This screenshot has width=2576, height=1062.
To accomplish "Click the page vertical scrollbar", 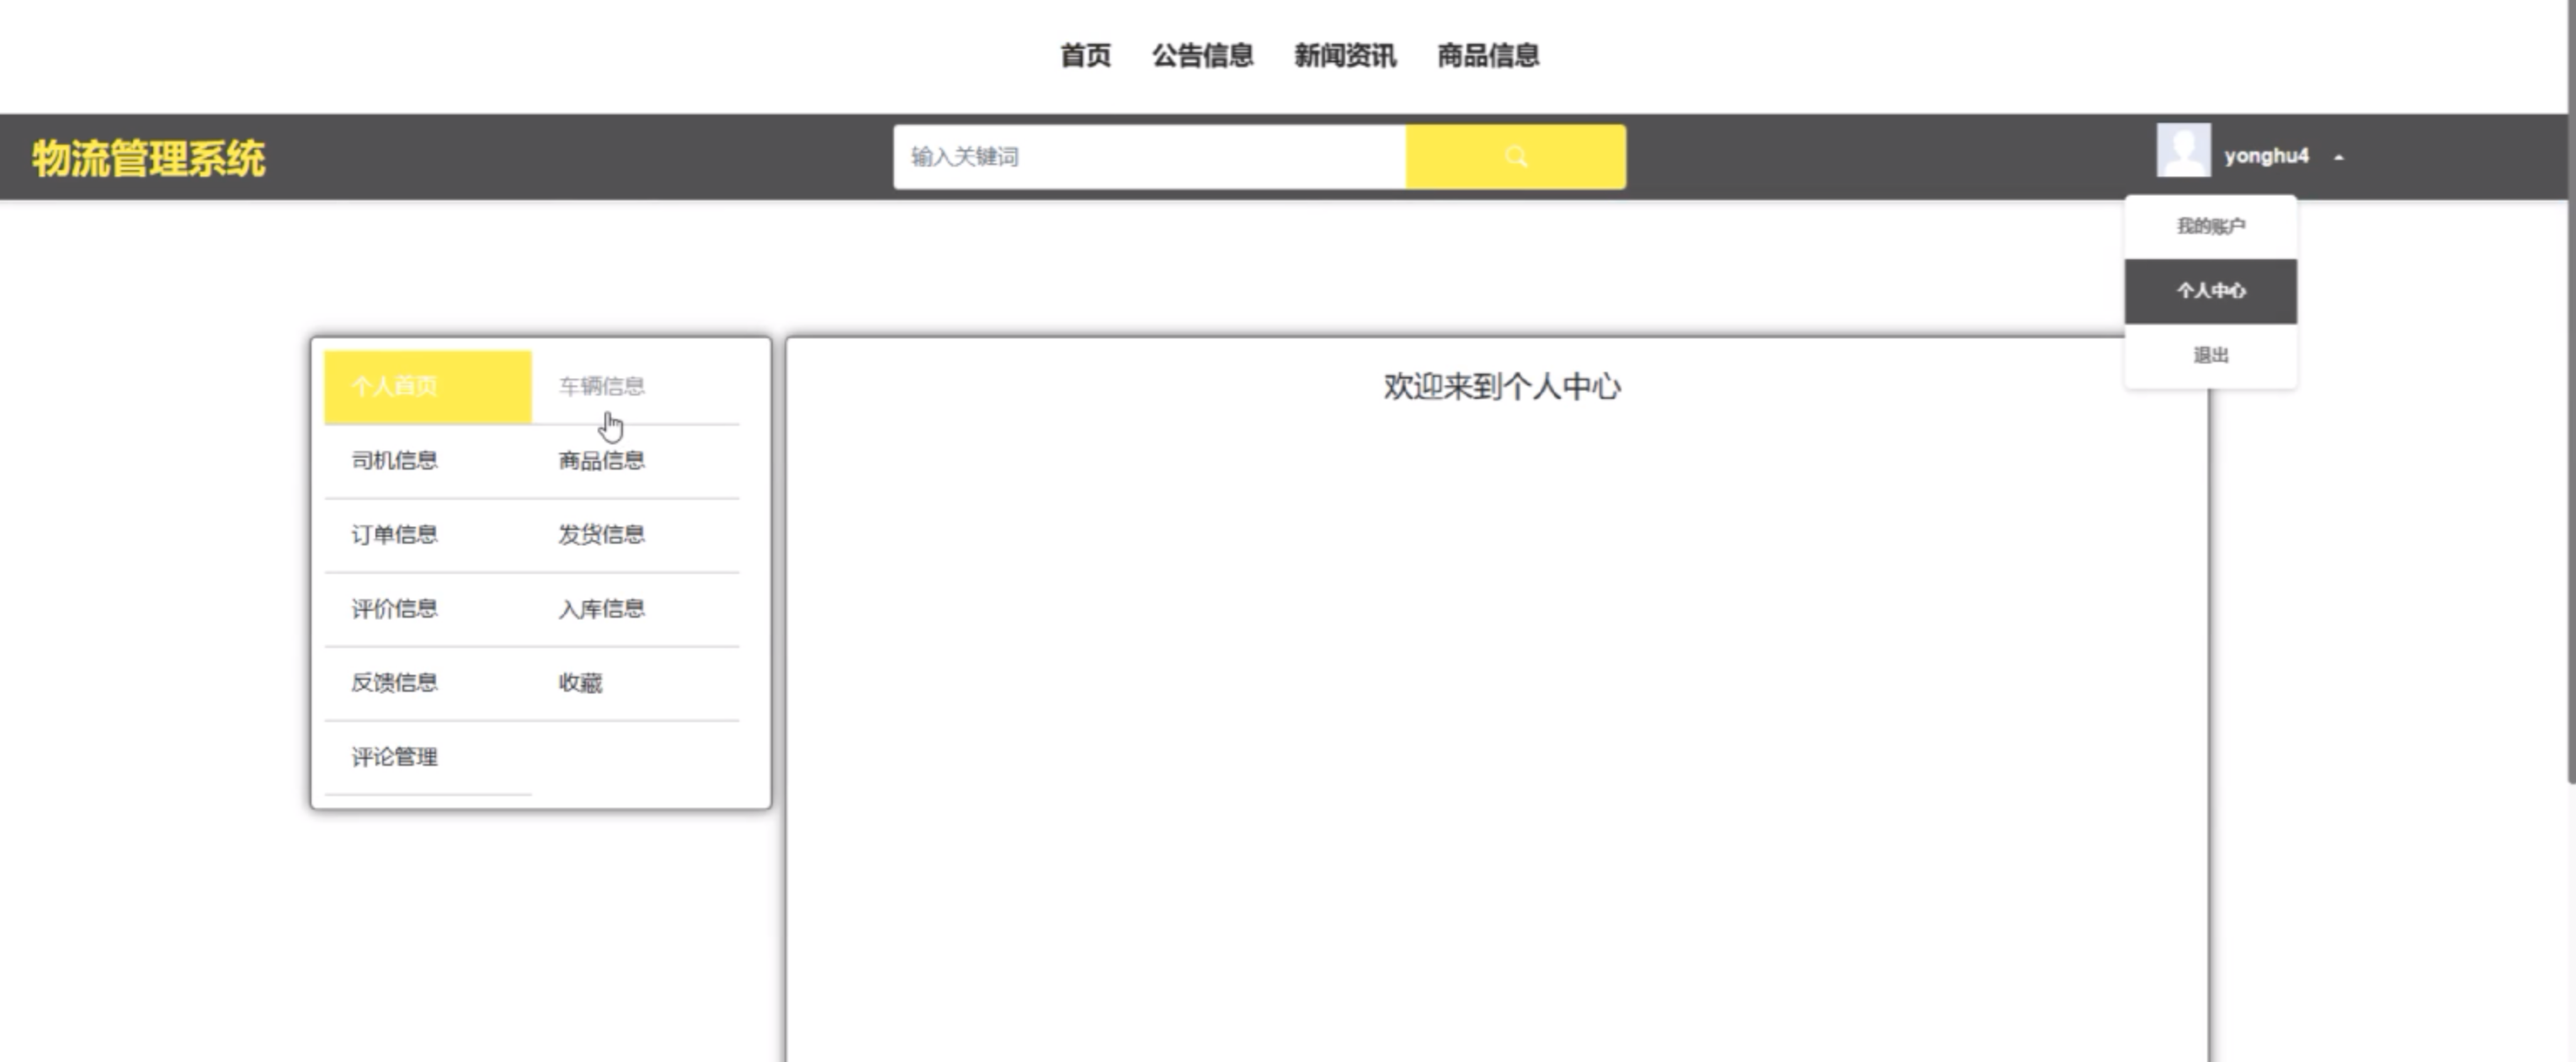I will coord(2570,400).
